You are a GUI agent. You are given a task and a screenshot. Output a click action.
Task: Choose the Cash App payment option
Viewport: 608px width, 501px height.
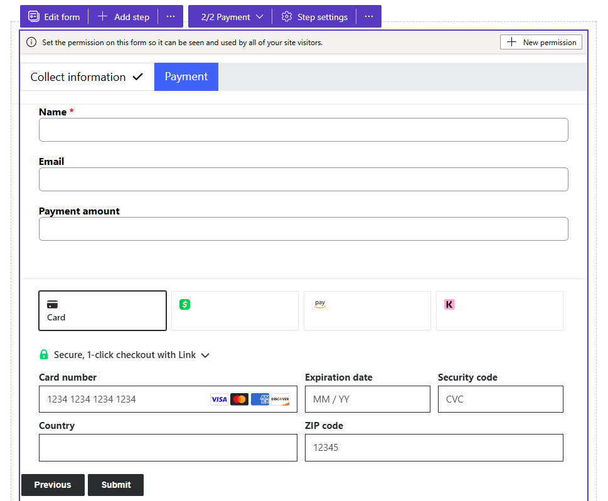(235, 311)
